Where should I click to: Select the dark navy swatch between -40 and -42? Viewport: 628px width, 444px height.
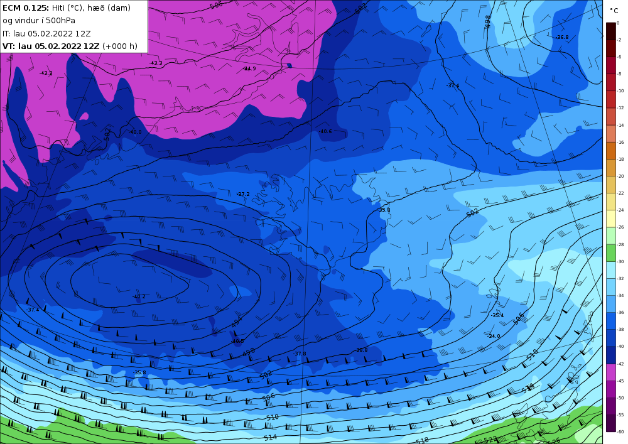pyautogui.click(x=611, y=355)
